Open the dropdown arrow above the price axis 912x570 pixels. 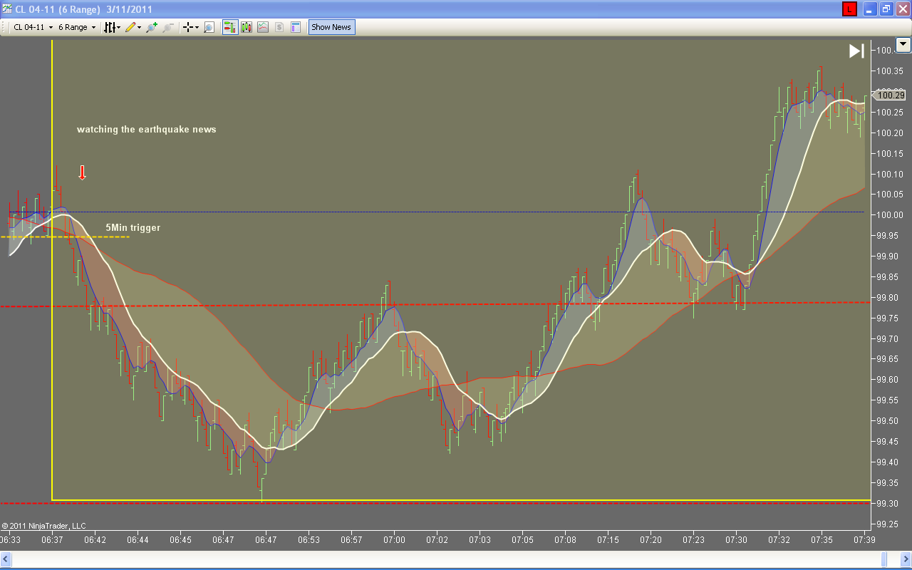pos(903,44)
